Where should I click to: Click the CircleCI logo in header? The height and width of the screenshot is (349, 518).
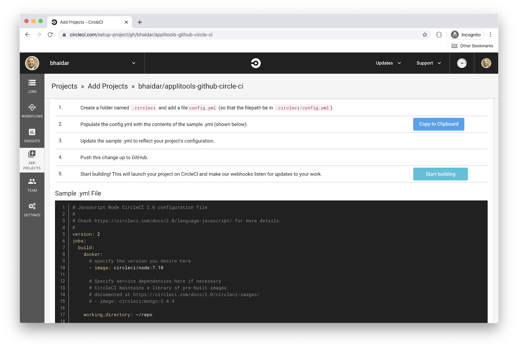pyautogui.click(x=256, y=63)
